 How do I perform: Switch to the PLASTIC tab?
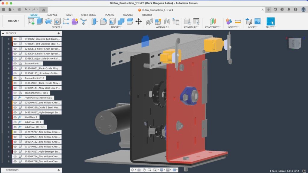click(109, 15)
